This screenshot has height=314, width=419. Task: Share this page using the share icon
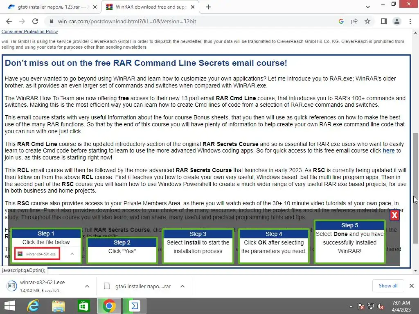tap(354, 21)
